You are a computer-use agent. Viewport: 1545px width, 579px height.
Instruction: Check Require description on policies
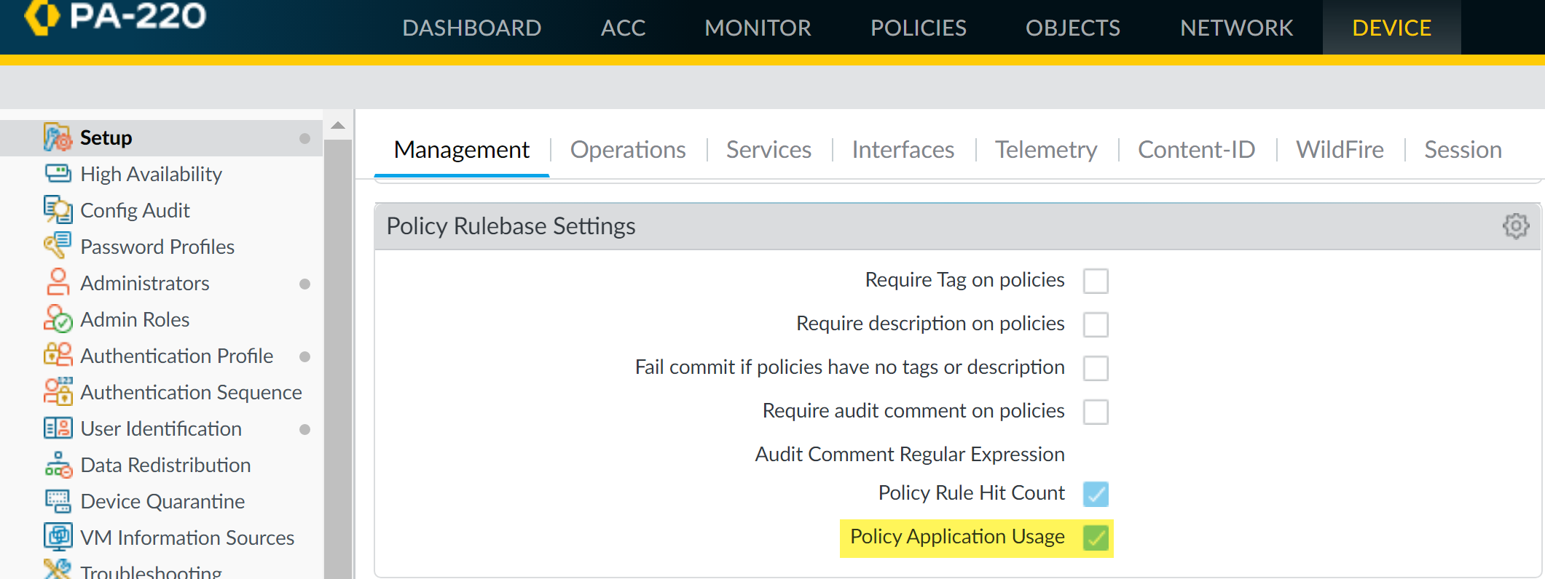[x=1095, y=324]
